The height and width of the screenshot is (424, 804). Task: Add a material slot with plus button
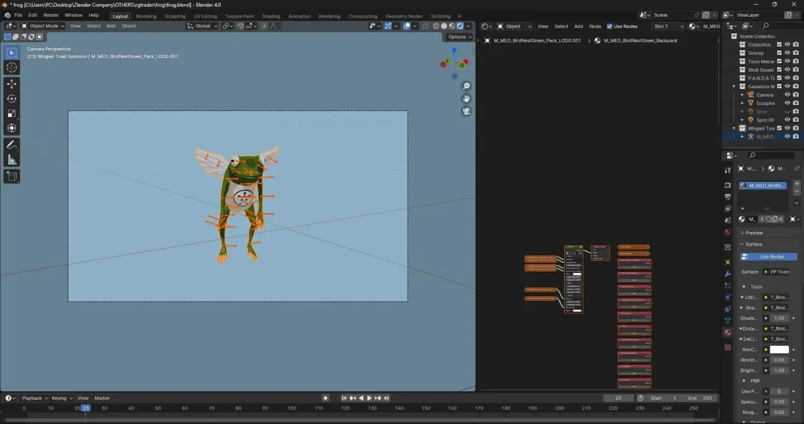(797, 184)
